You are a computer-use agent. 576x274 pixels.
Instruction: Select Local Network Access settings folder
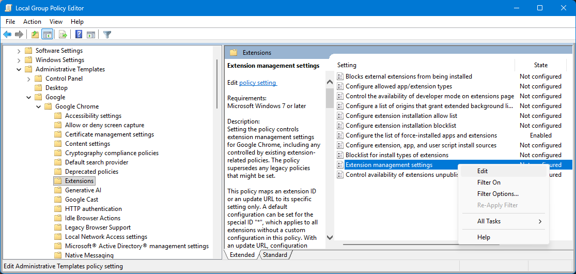[106, 237]
